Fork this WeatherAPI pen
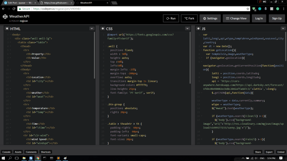287x161 pixels. click(x=189, y=18)
